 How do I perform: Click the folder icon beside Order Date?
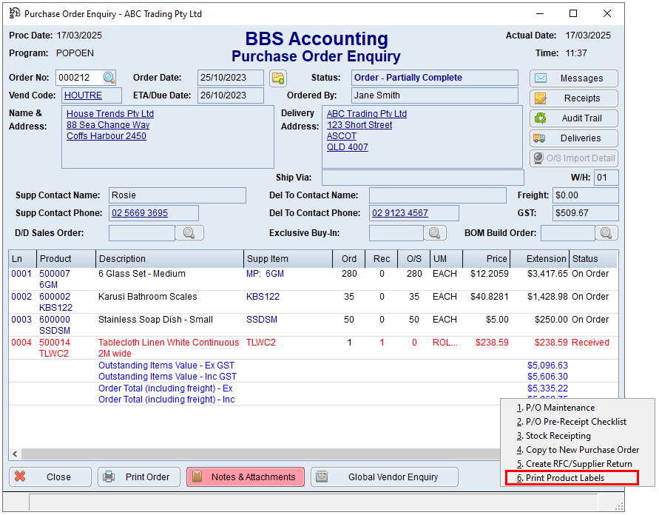click(x=277, y=78)
